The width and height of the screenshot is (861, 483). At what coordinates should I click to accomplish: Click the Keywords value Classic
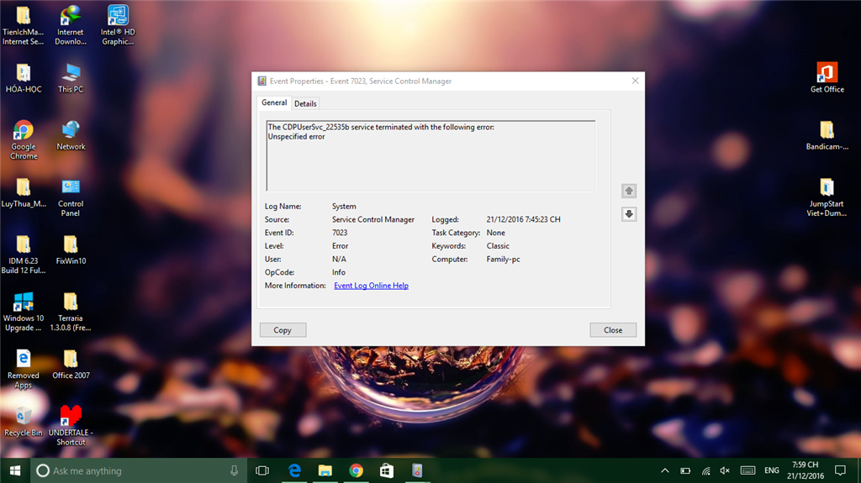[x=498, y=246]
